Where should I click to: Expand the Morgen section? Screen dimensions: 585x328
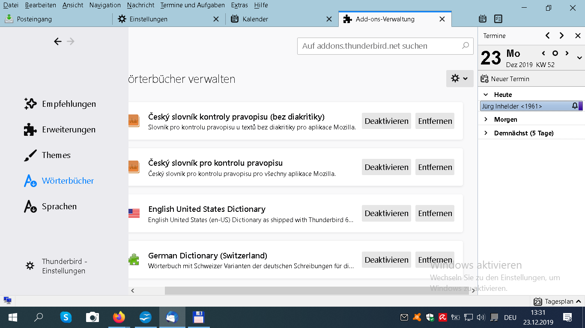click(x=486, y=119)
